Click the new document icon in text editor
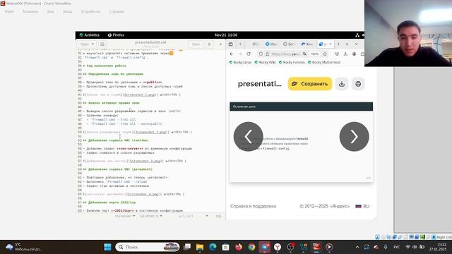This screenshot has height=254, width=452. coord(102,44)
